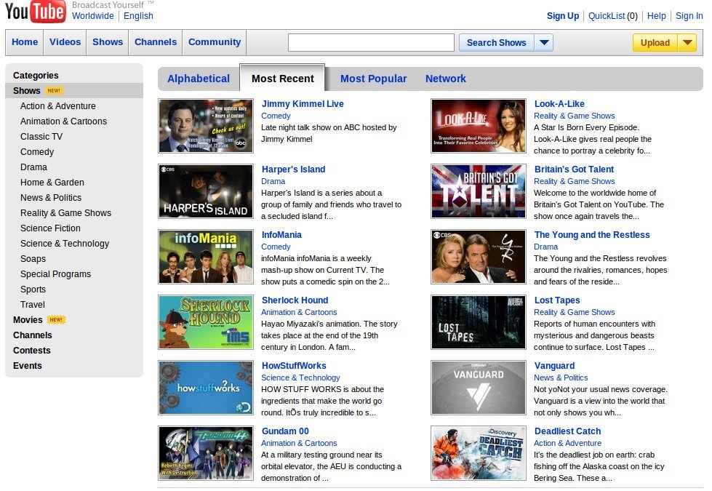712x491 pixels.
Task: Switch to the Most Popular tab
Action: click(373, 79)
